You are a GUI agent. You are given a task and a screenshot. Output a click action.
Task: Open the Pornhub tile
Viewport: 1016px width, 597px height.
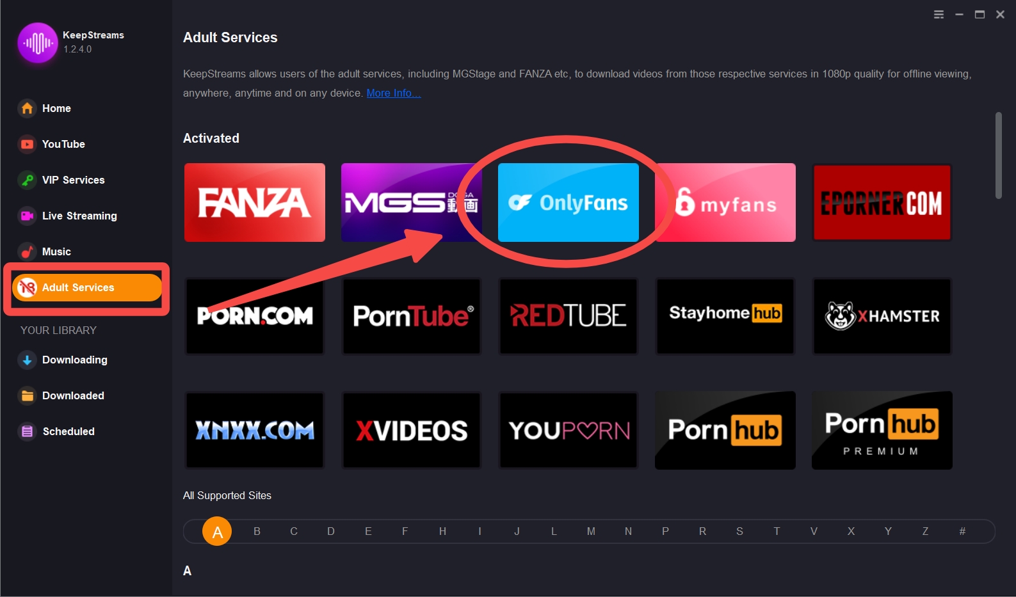(x=725, y=430)
